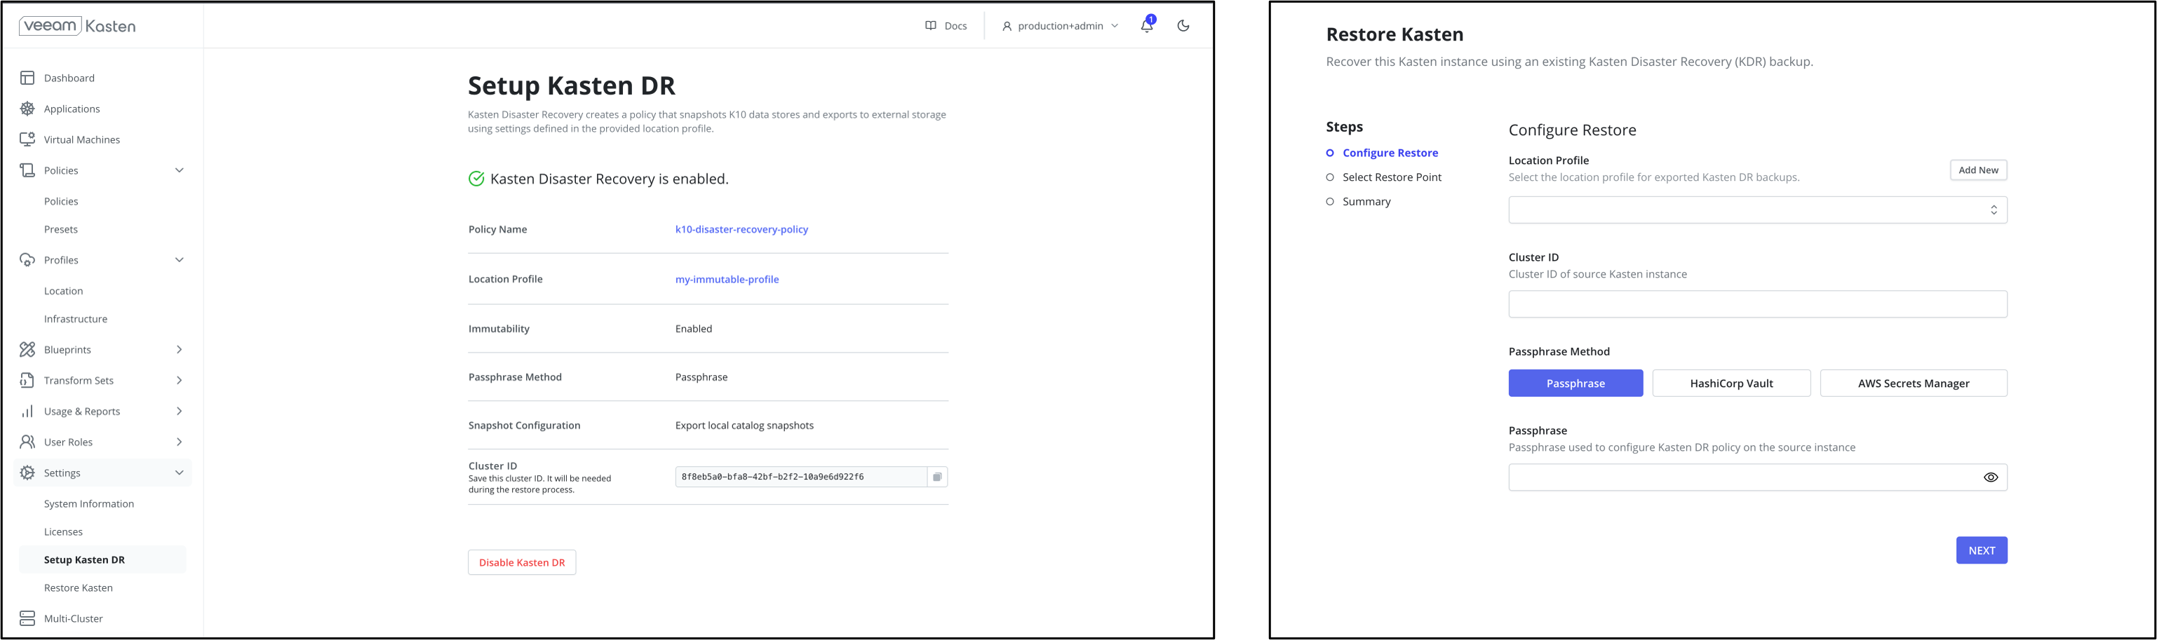2157x640 pixels.
Task: Click the User Roles people icon
Action: coord(27,442)
